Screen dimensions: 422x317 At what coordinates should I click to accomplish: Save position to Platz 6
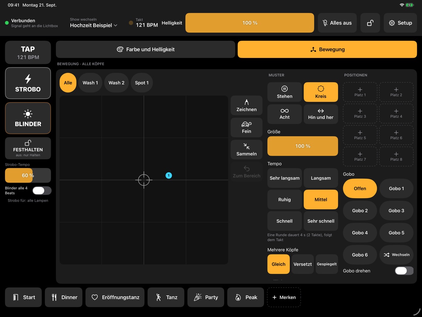[396, 135]
